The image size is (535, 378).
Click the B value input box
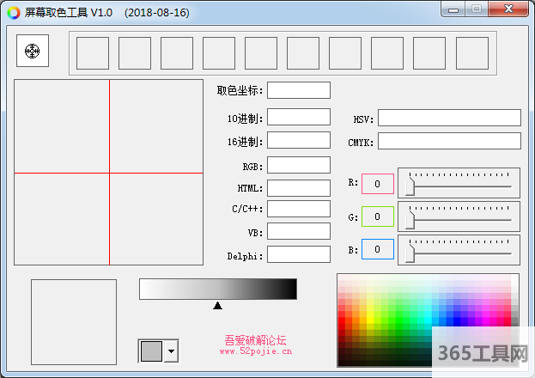pos(377,249)
